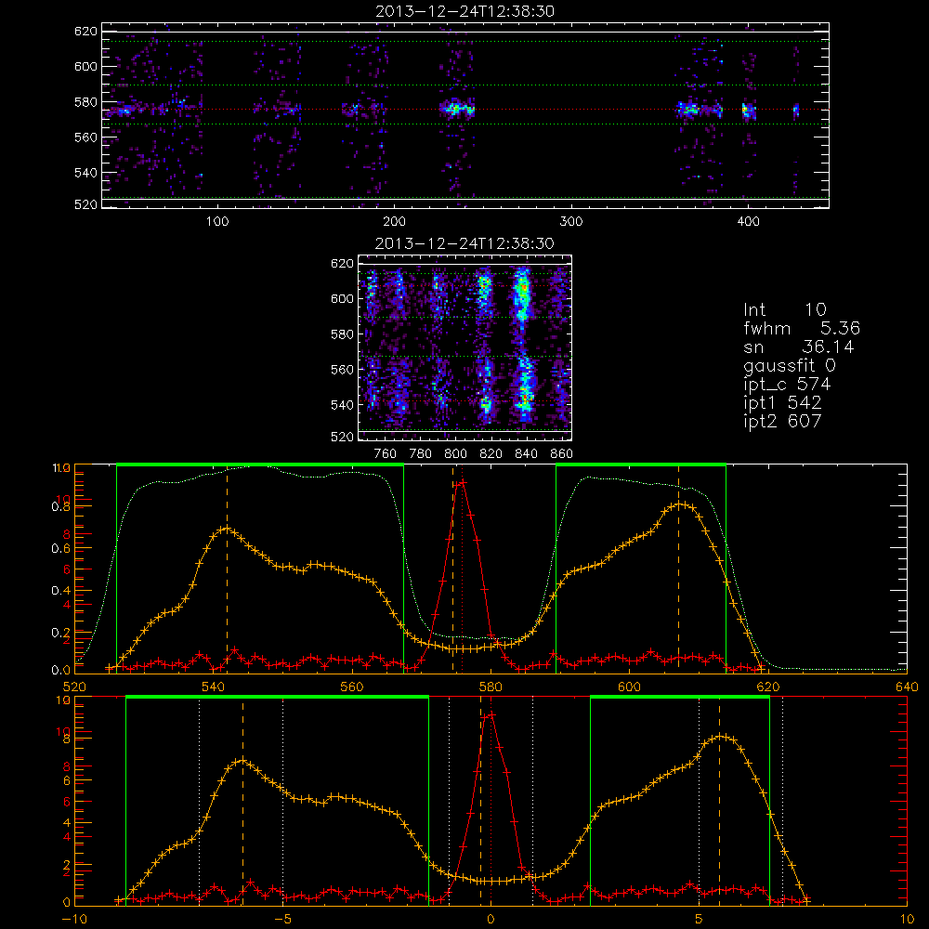Click the timestamp title above the small middle image
The height and width of the screenshot is (929, 929).
coord(464,243)
